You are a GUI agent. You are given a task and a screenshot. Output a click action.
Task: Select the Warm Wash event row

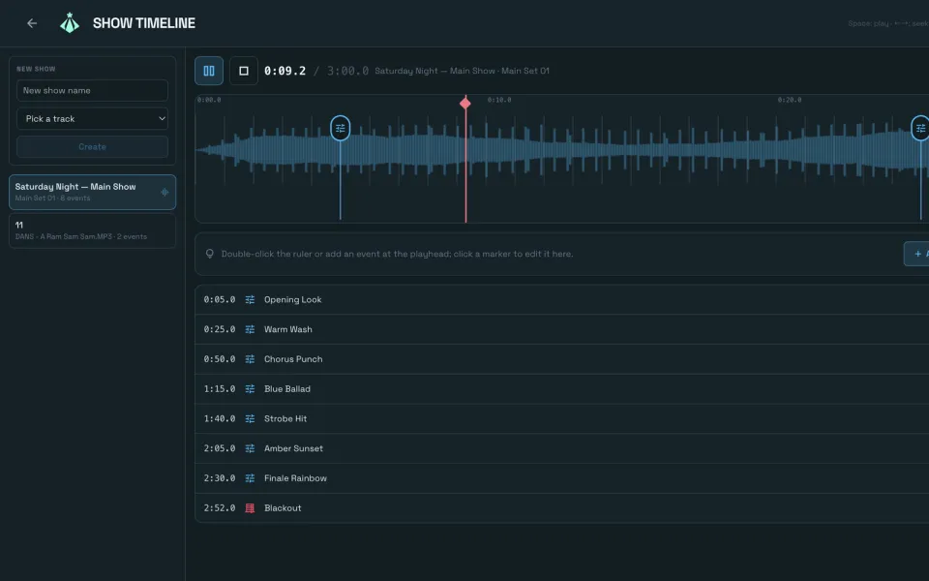tap(561, 329)
